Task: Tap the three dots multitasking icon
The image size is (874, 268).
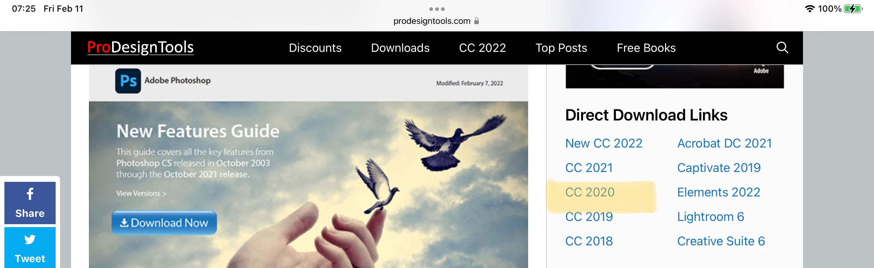Action: [x=437, y=9]
